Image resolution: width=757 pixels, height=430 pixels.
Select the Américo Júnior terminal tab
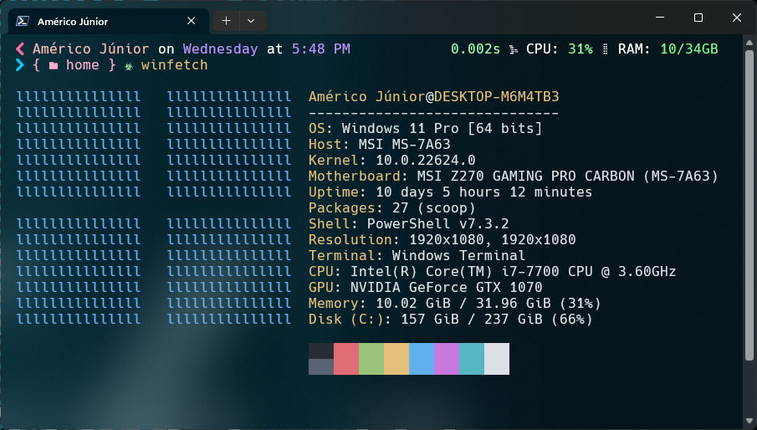click(x=109, y=21)
